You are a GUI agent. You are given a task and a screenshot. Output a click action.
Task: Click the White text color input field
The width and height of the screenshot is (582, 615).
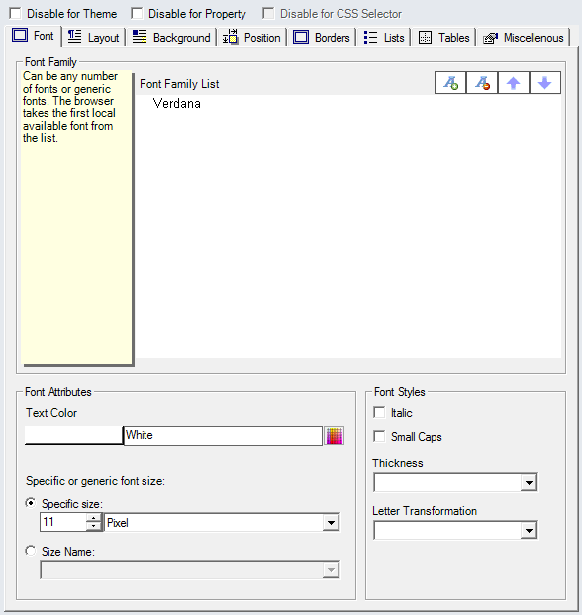point(223,436)
